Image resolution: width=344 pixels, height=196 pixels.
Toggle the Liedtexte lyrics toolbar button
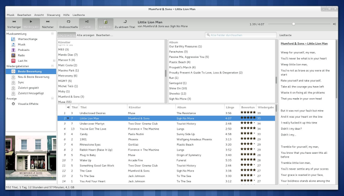[x=105, y=24]
